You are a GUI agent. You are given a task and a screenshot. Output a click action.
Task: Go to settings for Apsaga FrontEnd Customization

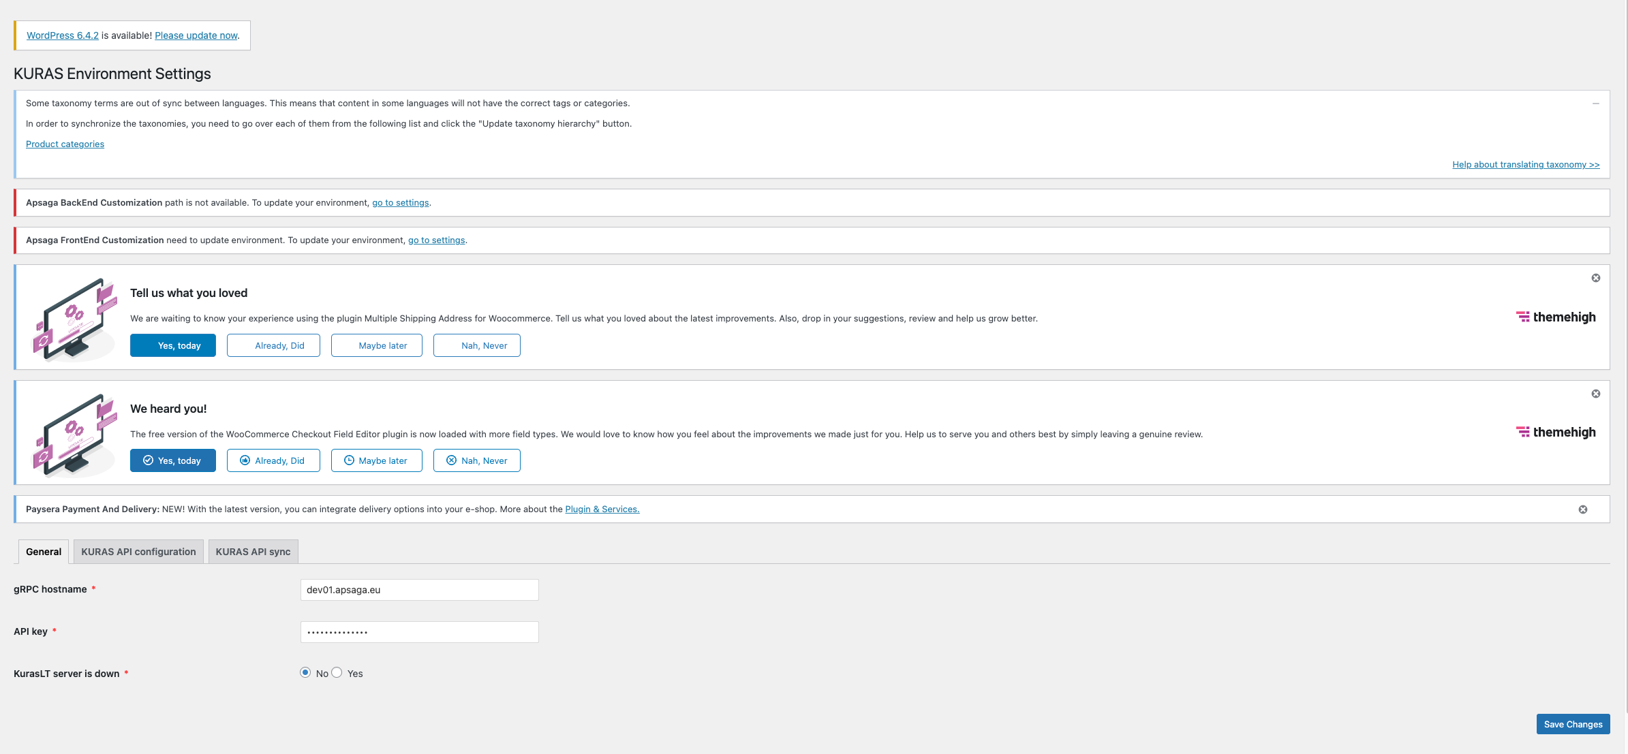point(437,240)
